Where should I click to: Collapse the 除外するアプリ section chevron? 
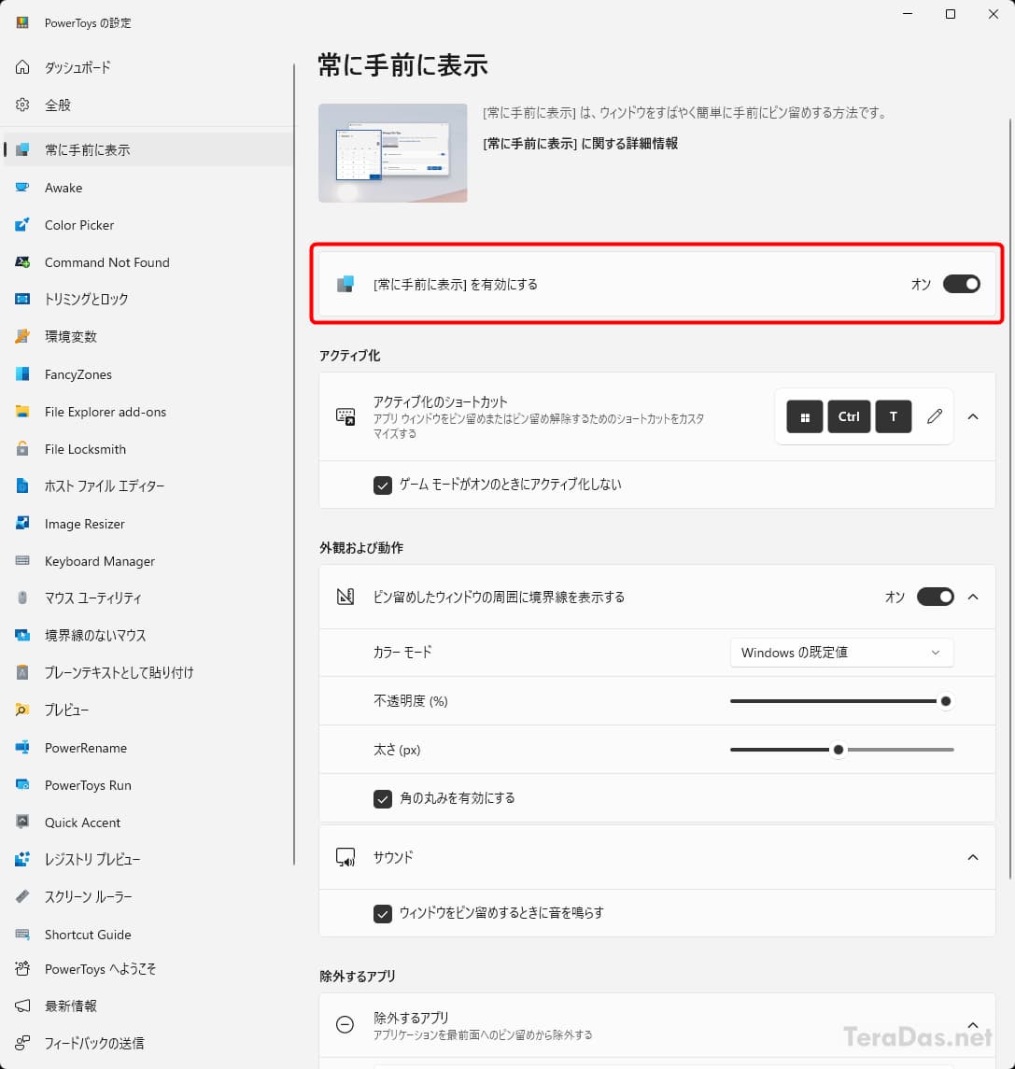coord(973,1025)
